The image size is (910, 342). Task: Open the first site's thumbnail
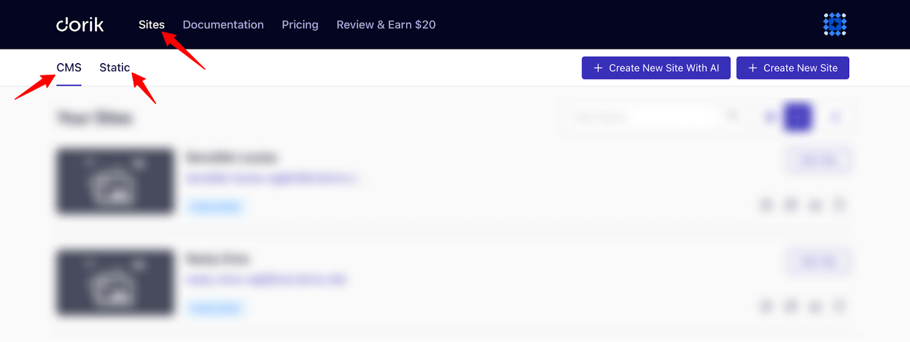115,181
